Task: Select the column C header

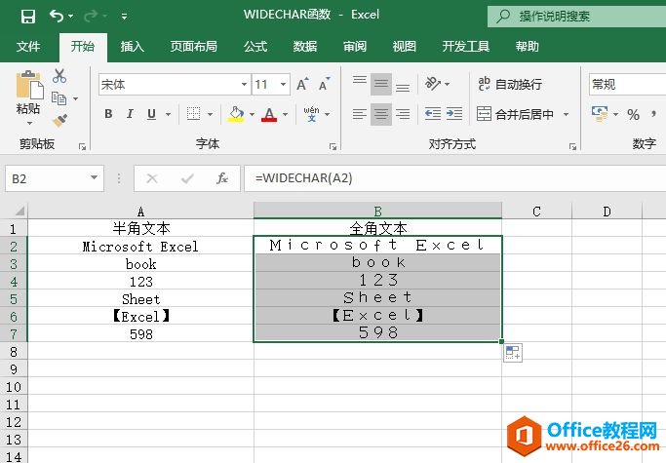Action: [537, 212]
